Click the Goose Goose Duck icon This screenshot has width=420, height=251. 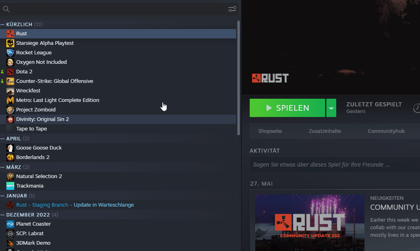tap(10, 148)
